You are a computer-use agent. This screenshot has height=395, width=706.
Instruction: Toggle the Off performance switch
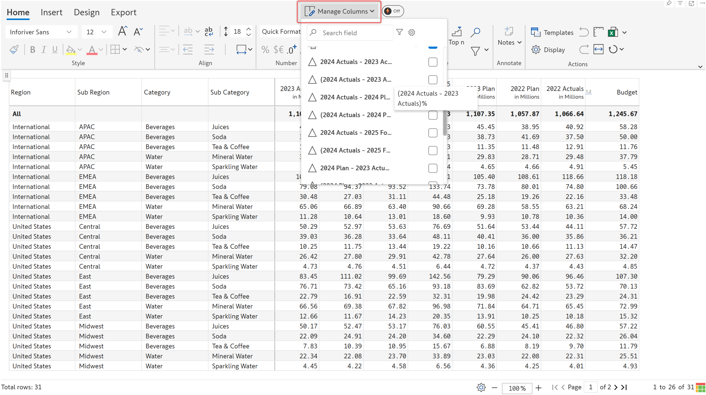[x=393, y=11]
